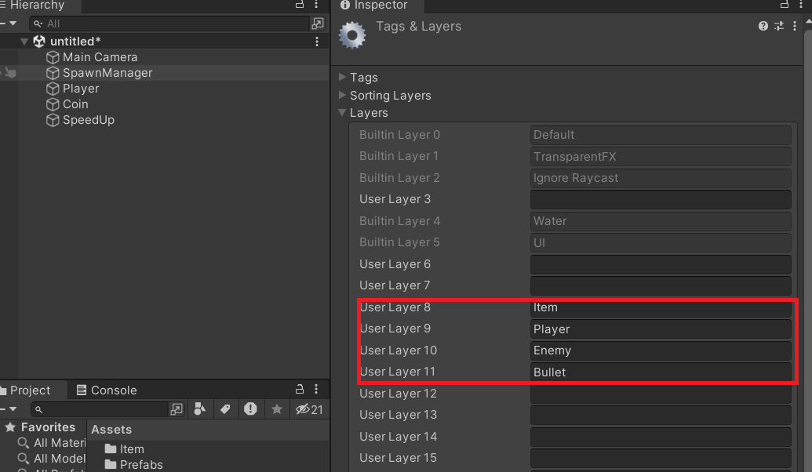Click the Unity scene icon beside untitled
This screenshot has width=812, height=472.
coord(39,42)
